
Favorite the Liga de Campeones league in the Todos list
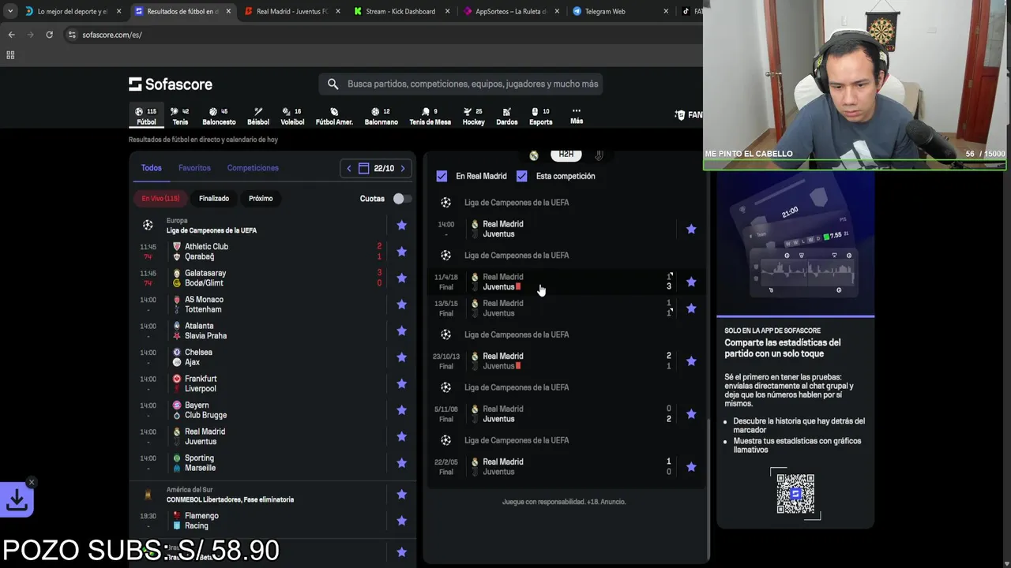point(401,225)
